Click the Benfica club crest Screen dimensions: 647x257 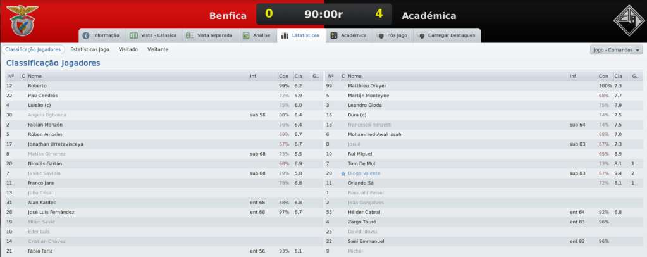[x=22, y=20]
